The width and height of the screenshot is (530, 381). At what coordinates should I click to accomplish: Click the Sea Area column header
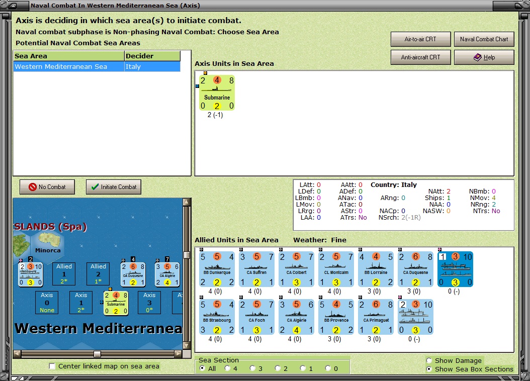click(x=68, y=56)
